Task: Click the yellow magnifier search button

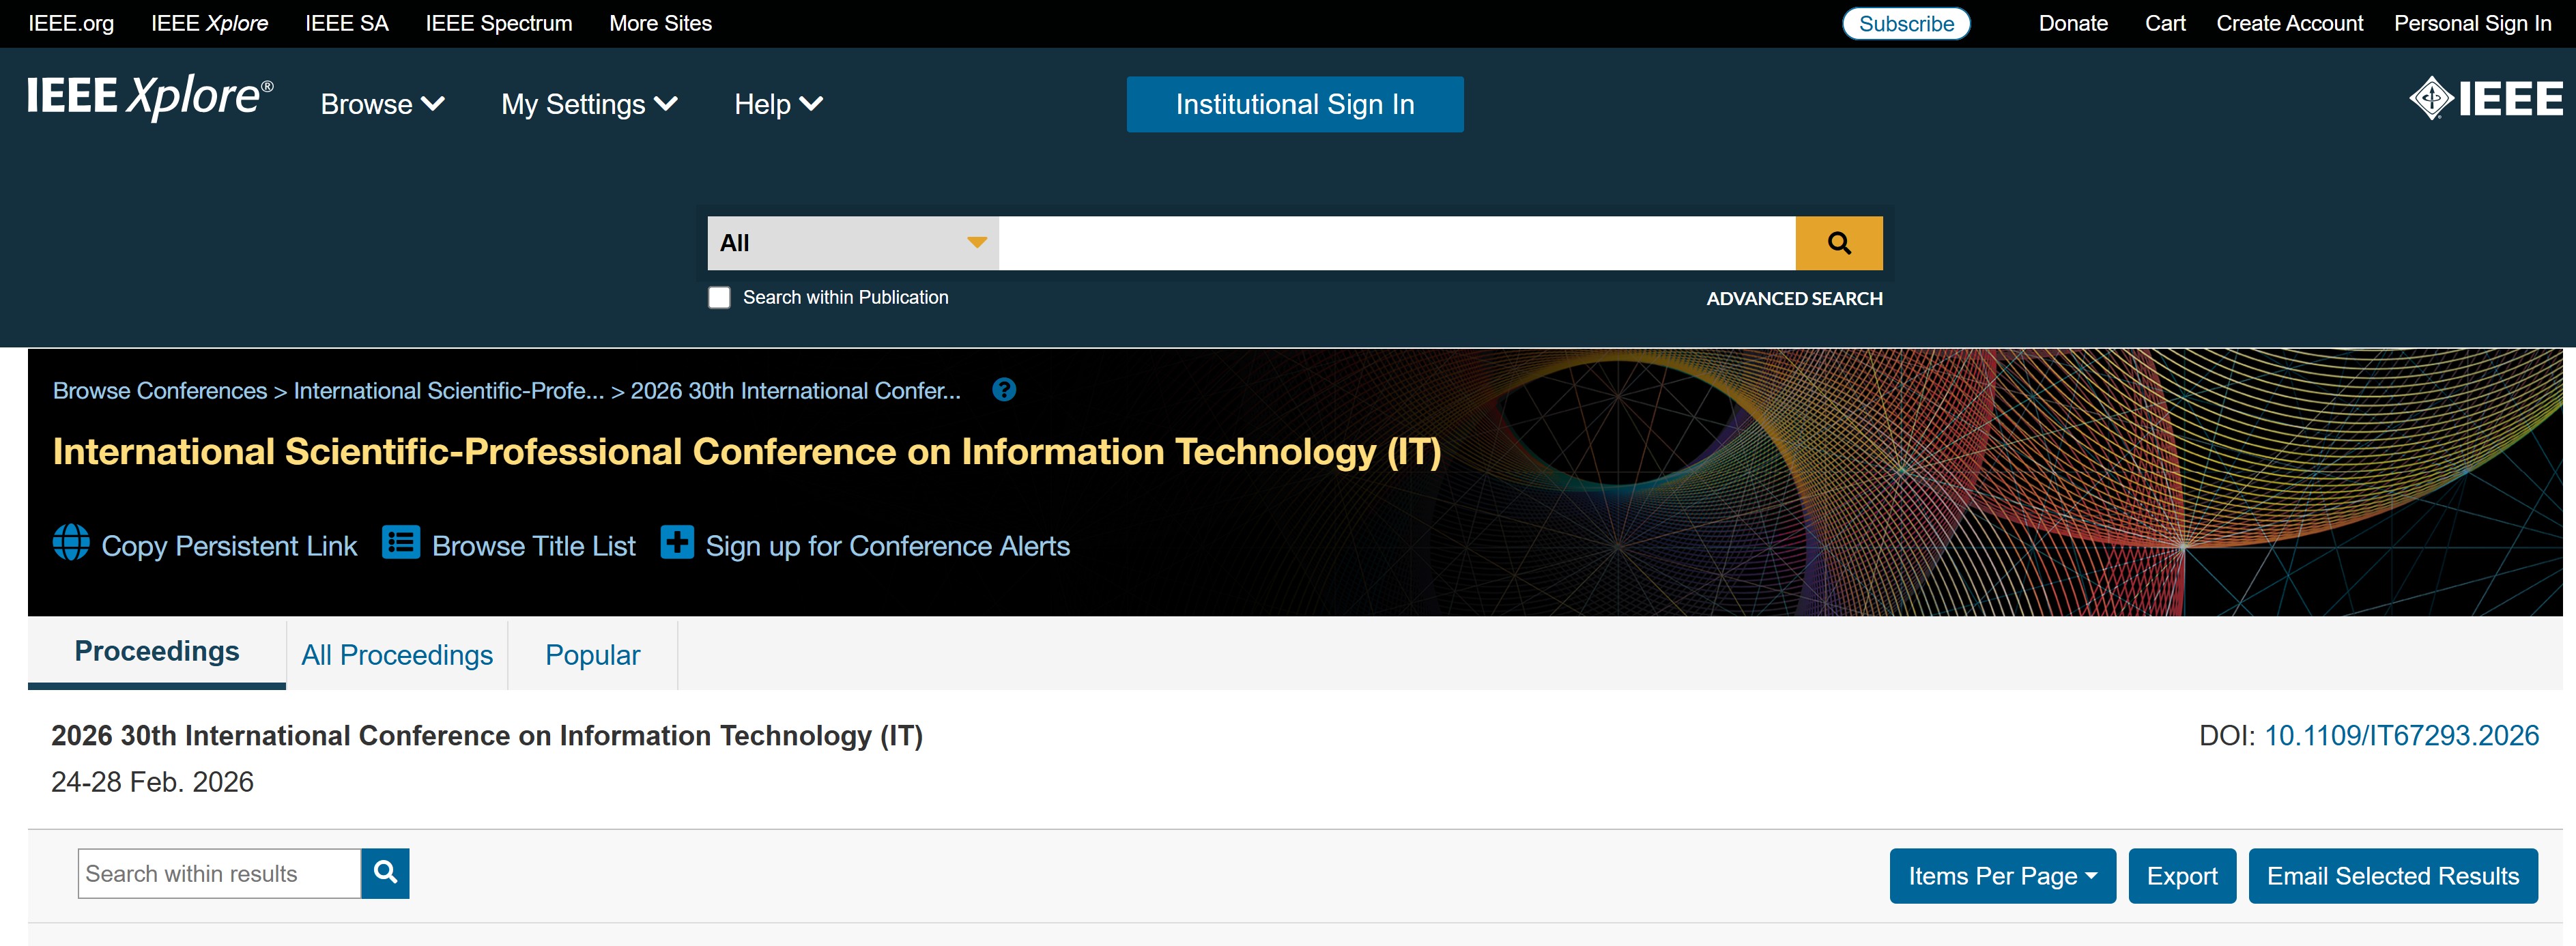Action: tap(1838, 243)
